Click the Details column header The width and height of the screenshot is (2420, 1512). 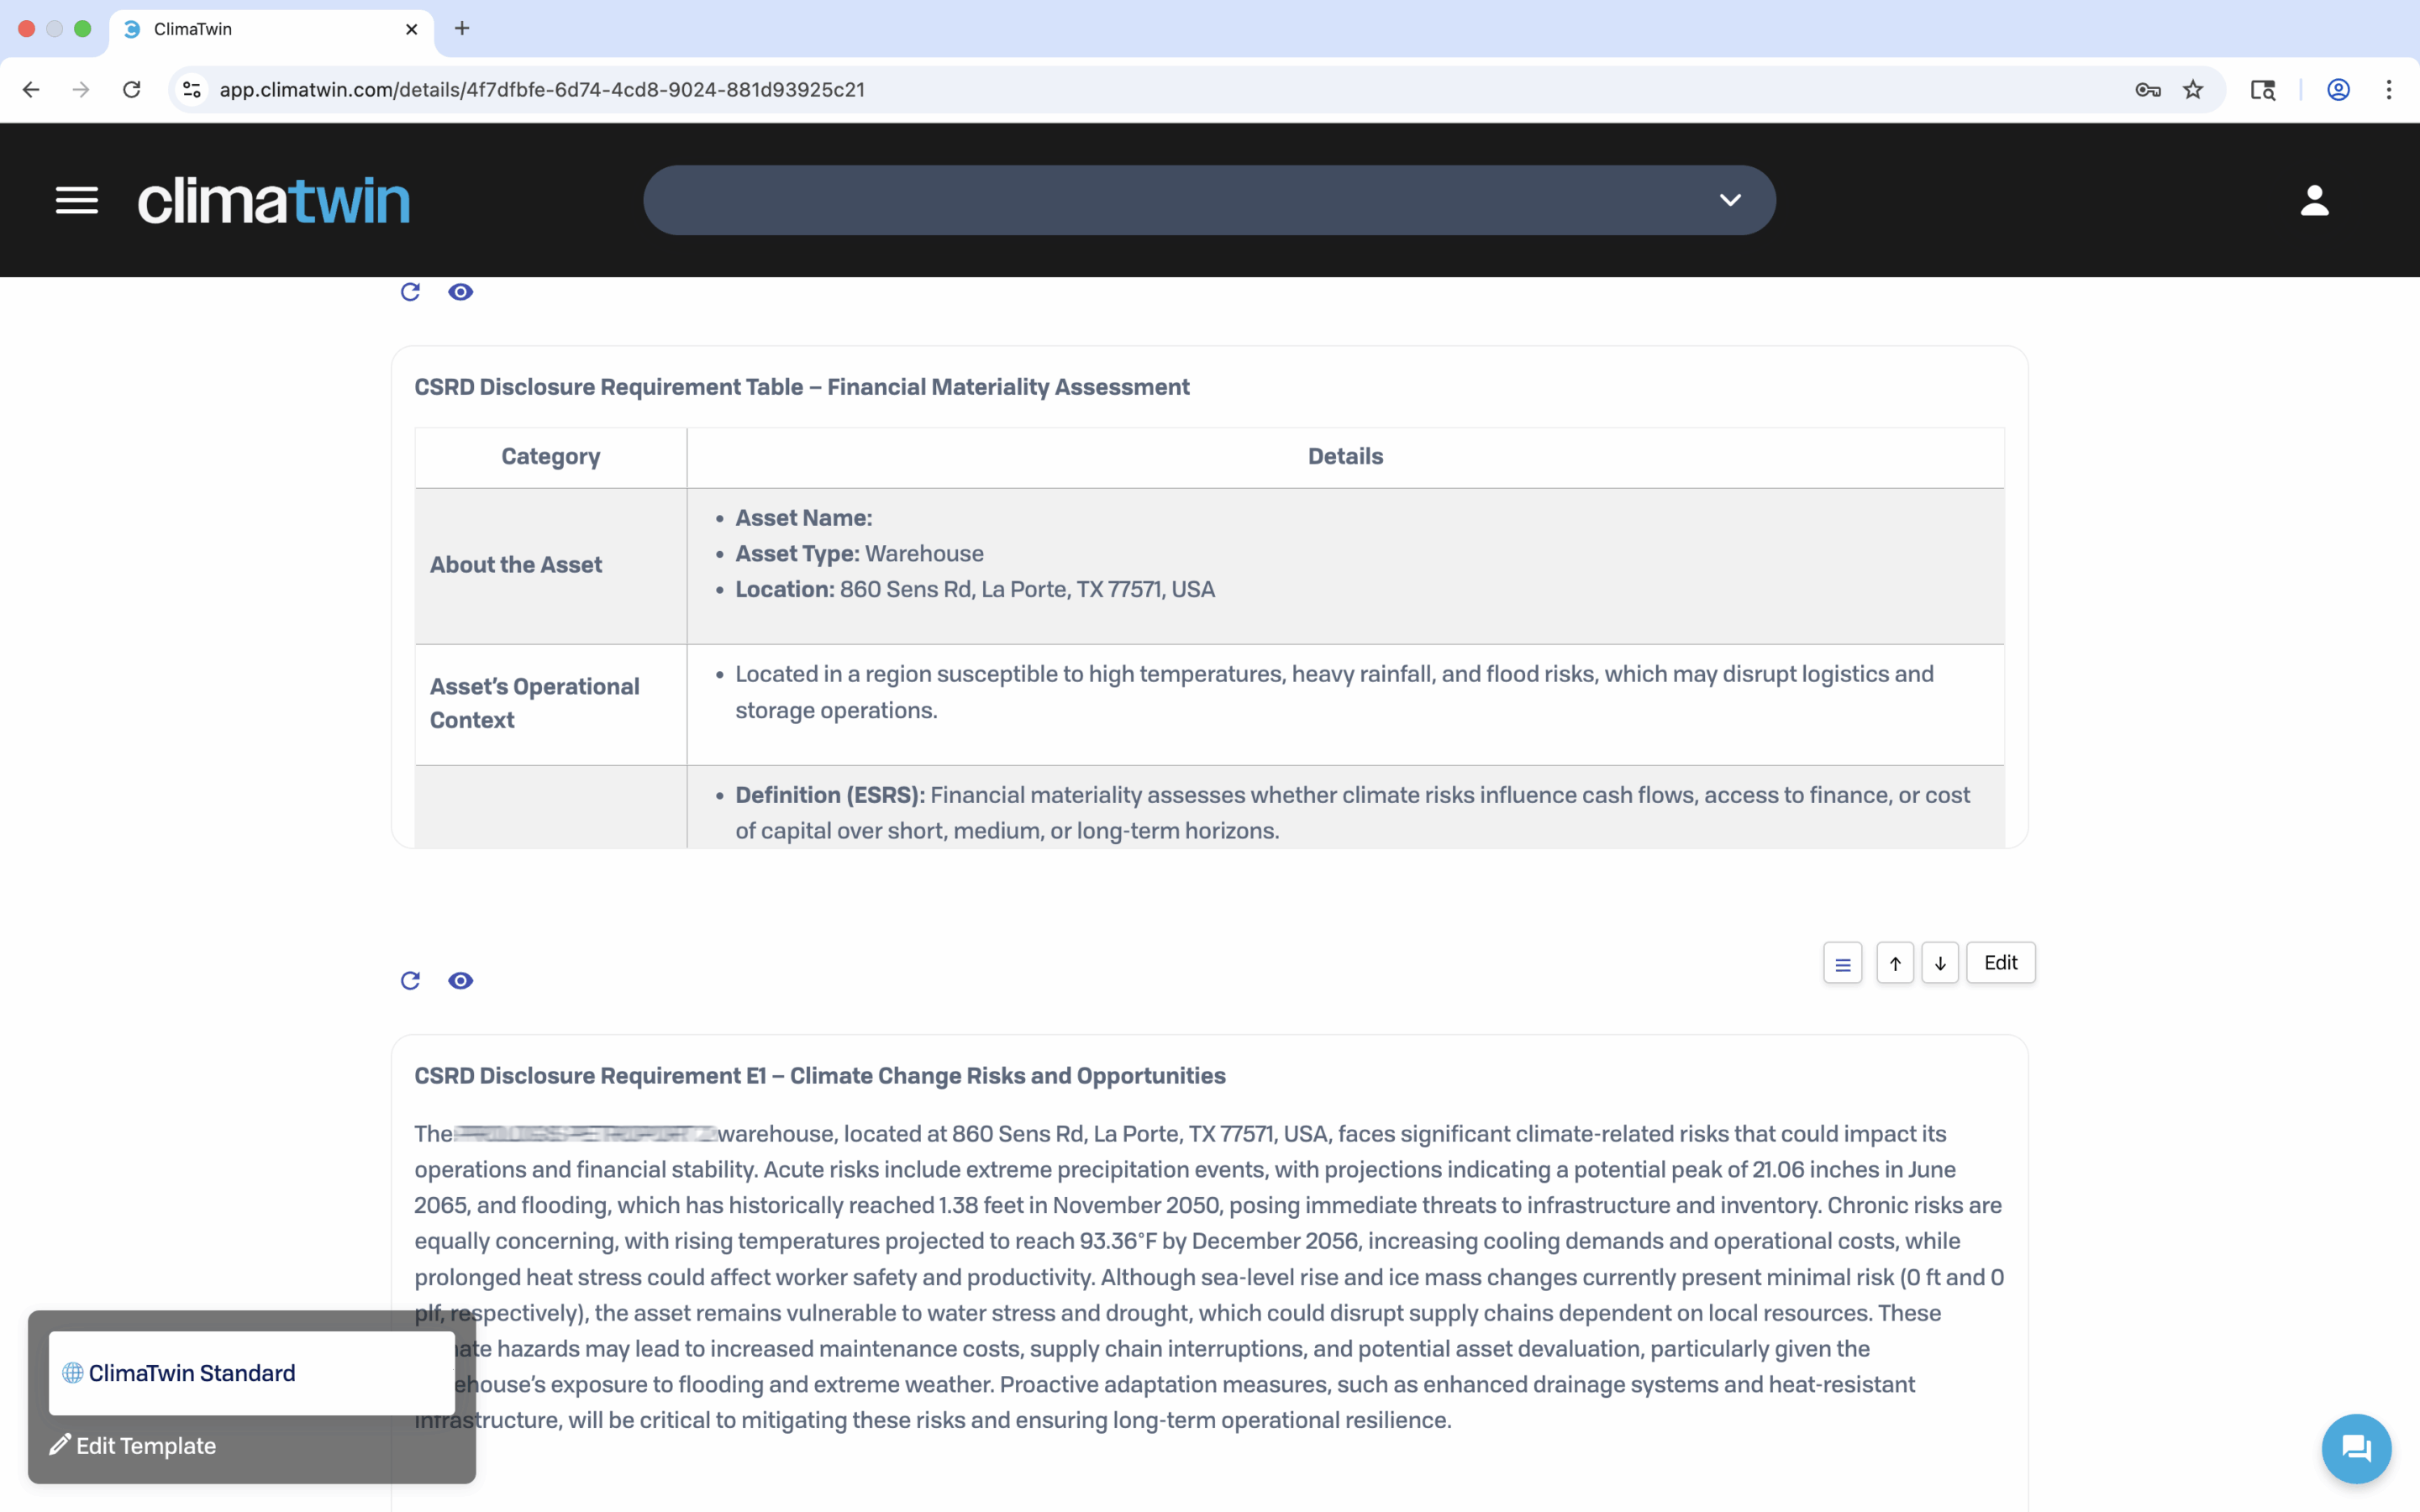pyautogui.click(x=1345, y=457)
